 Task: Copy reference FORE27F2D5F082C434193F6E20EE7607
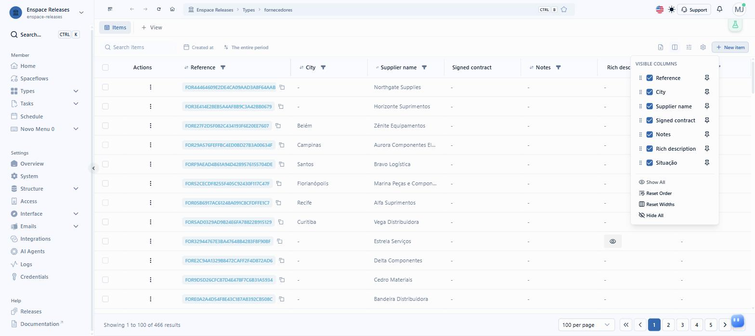(279, 126)
